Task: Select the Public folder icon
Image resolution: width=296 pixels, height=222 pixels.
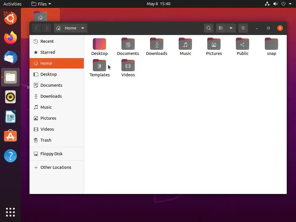Action: coord(243,44)
